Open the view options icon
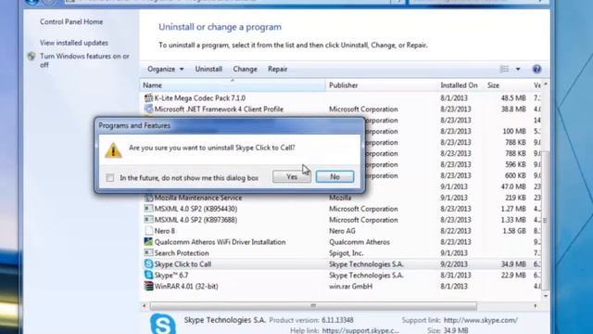The image size is (593, 334). 504,70
